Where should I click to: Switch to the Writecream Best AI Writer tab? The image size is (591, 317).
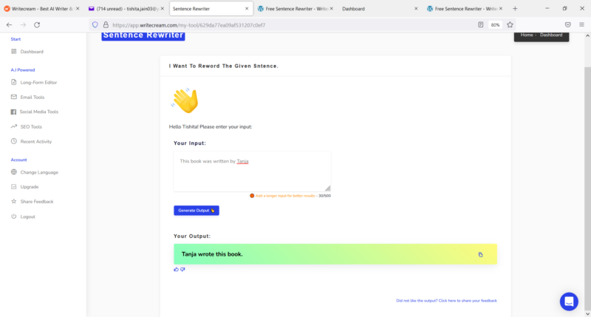(41, 8)
